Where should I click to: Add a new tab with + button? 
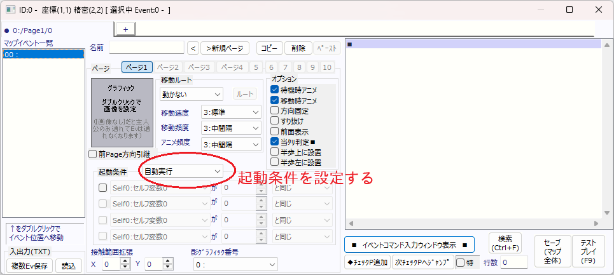click(x=125, y=29)
